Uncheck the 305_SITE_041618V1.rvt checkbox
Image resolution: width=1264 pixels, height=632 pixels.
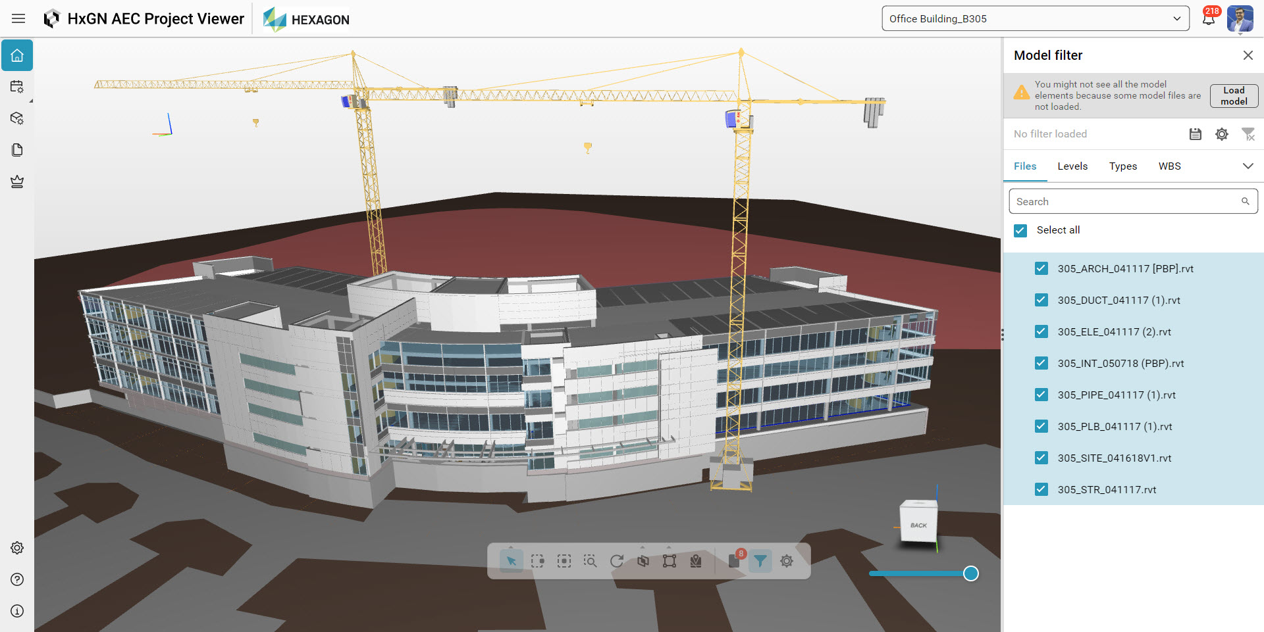pyautogui.click(x=1041, y=458)
